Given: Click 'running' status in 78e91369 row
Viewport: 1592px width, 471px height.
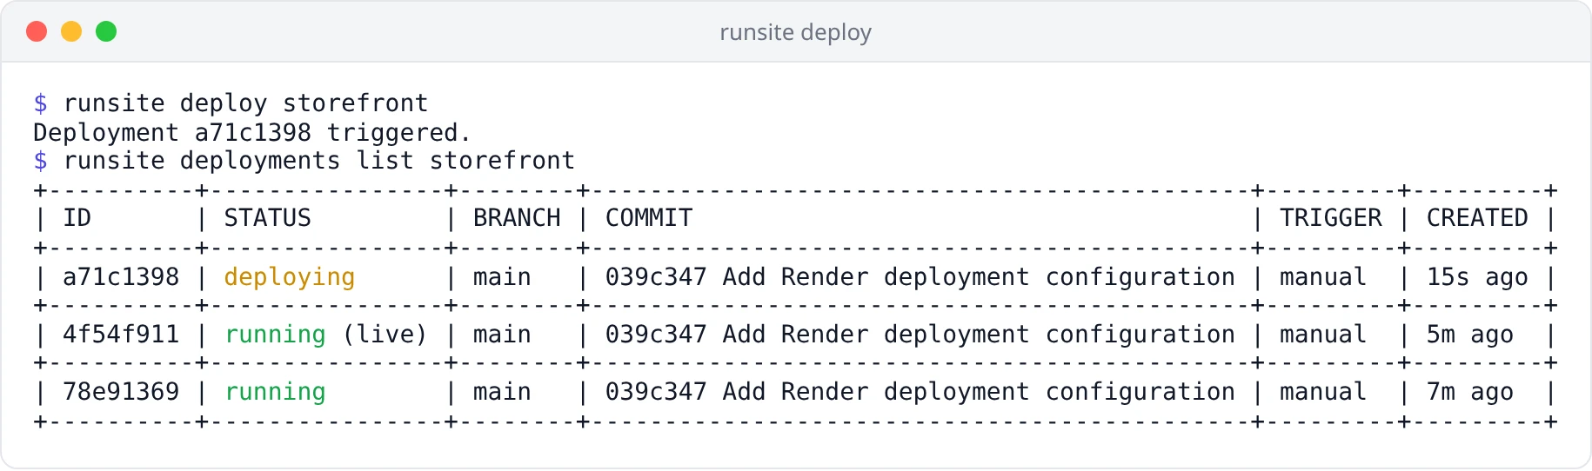Looking at the screenshot, I should coord(275,392).
